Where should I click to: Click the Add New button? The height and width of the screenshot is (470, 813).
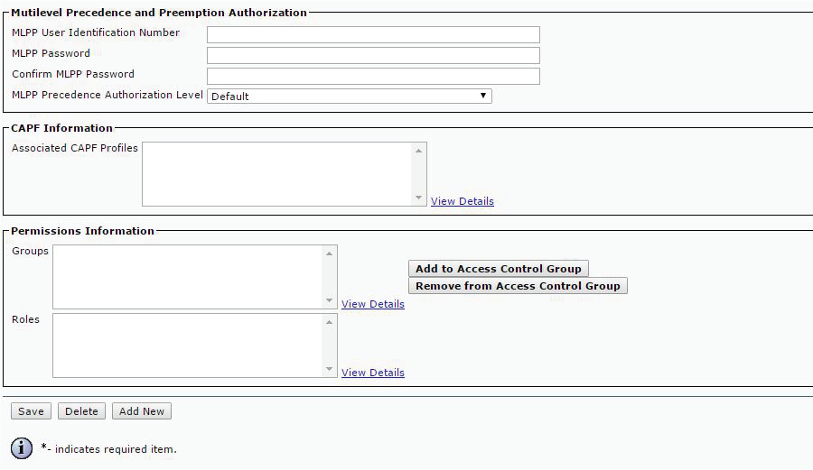coord(142,411)
